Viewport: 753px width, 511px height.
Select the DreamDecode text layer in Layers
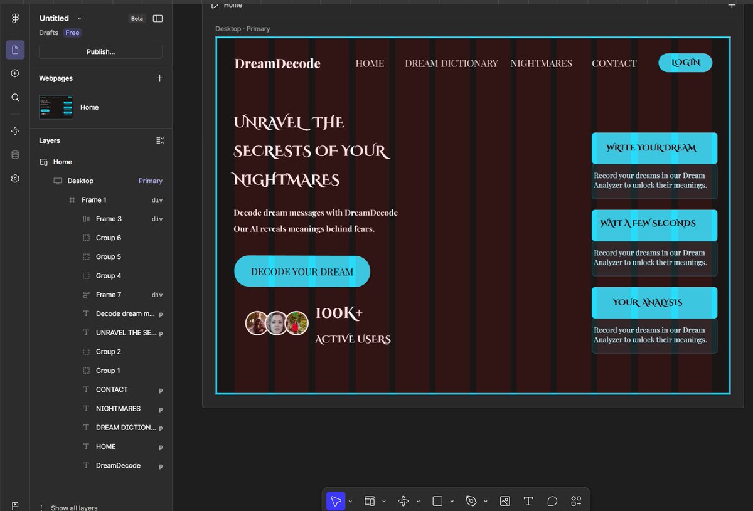(x=100, y=465)
